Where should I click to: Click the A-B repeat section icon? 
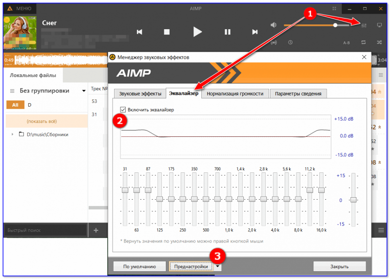tap(347, 42)
